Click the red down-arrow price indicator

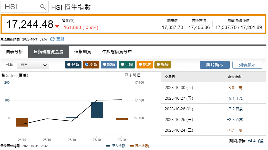pyautogui.click(x=57, y=26)
